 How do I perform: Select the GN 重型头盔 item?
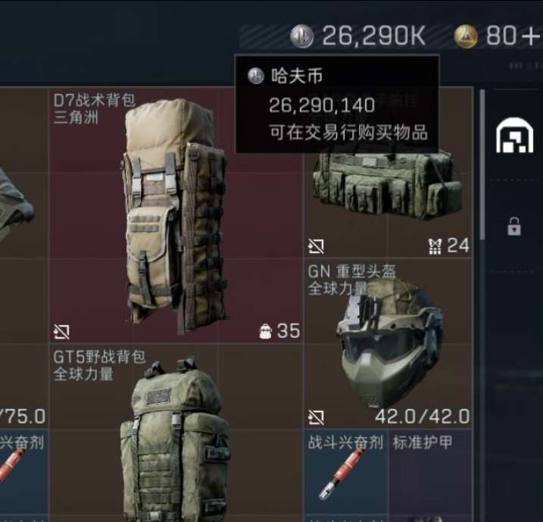point(389,344)
